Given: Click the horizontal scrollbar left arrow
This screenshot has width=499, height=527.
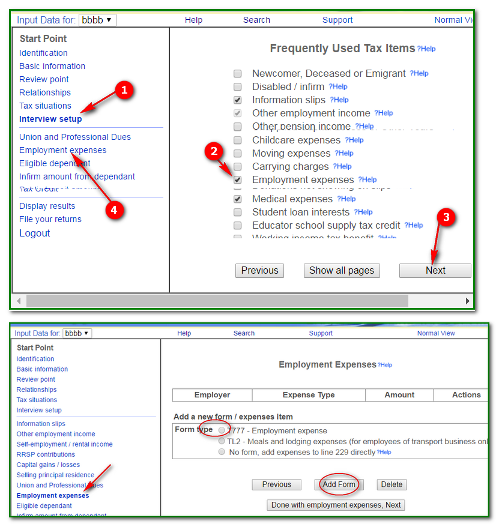Looking at the screenshot, I should pos(19,301).
